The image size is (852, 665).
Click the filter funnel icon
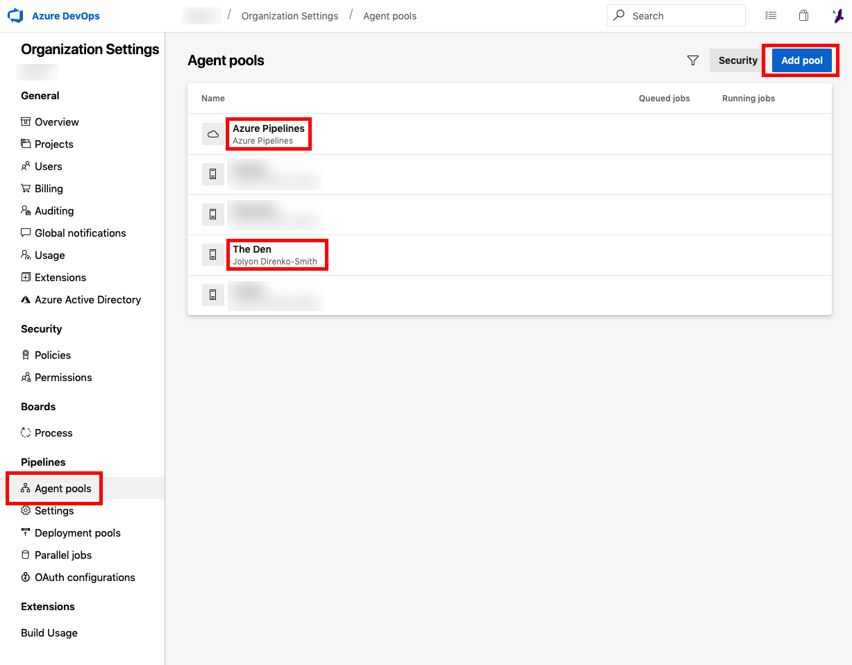[x=692, y=60]
